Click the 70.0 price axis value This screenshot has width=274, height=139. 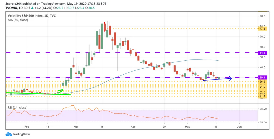[263, 36]
